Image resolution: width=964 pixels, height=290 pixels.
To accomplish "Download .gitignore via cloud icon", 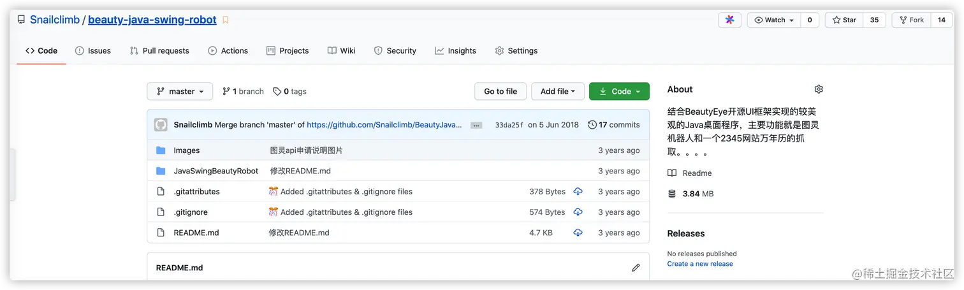I will [578, 212].
